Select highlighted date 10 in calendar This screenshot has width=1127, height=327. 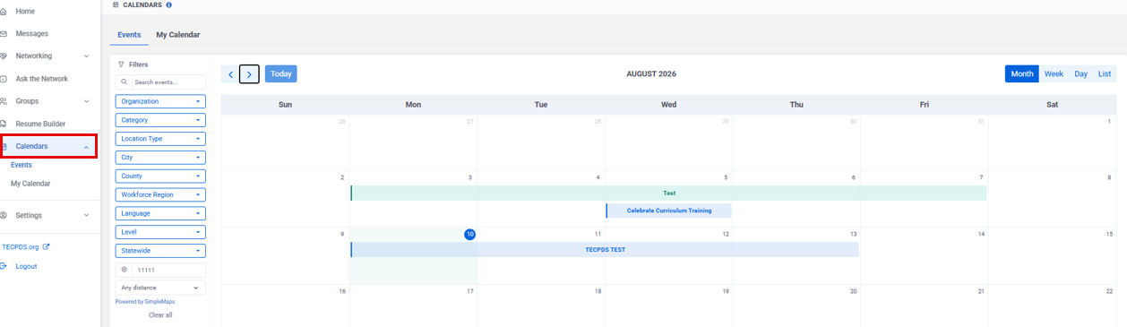tap(469, 234)
